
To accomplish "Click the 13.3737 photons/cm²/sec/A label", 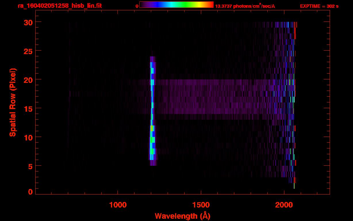I will click(x=245, y=6).
